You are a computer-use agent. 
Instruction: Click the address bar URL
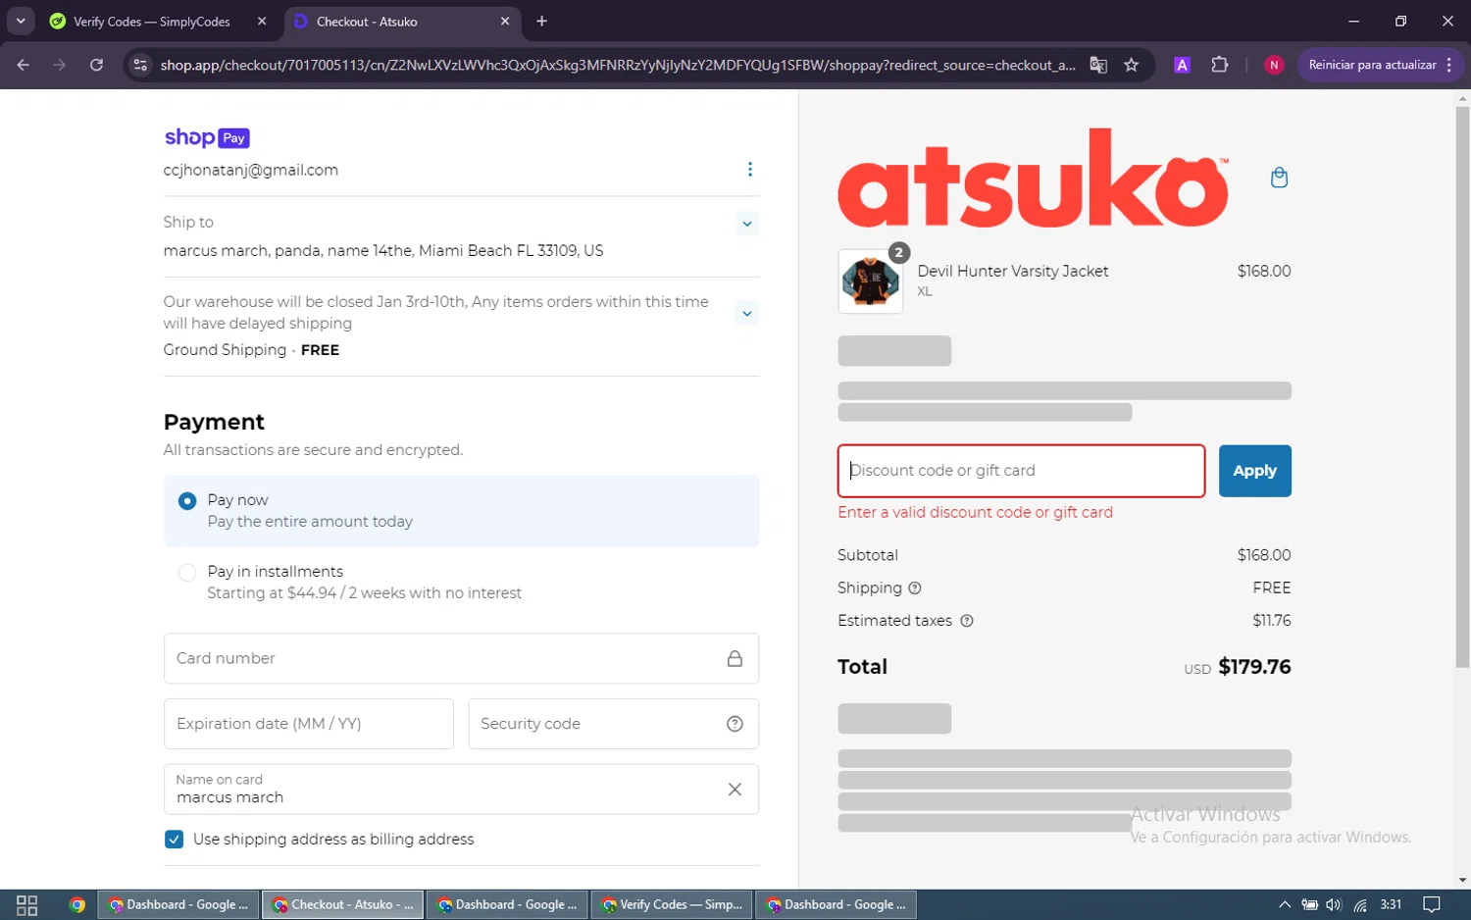click(618, 65)
